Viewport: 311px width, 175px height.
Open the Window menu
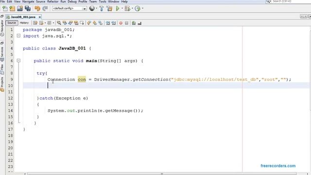[113, 1]
